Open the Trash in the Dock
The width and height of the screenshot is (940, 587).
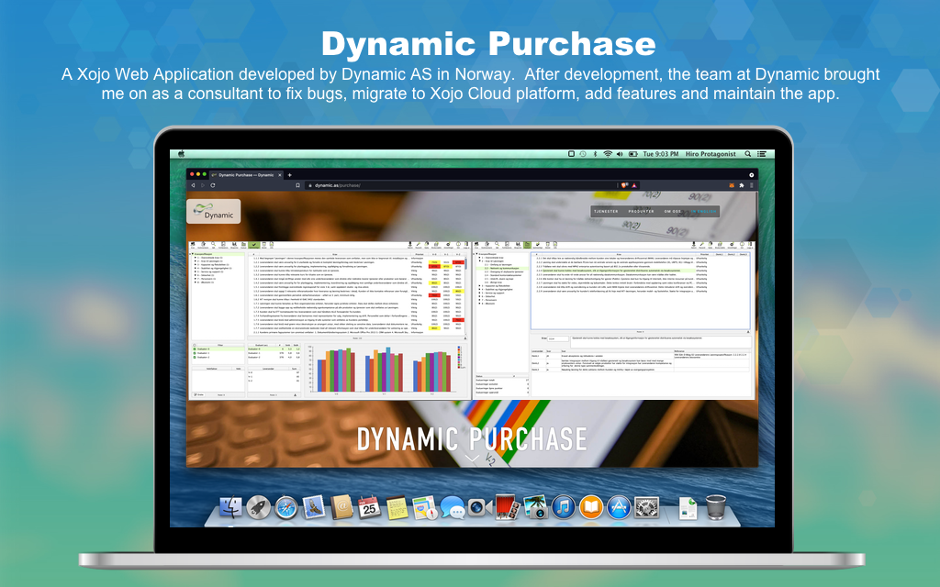tap(716, 506)
